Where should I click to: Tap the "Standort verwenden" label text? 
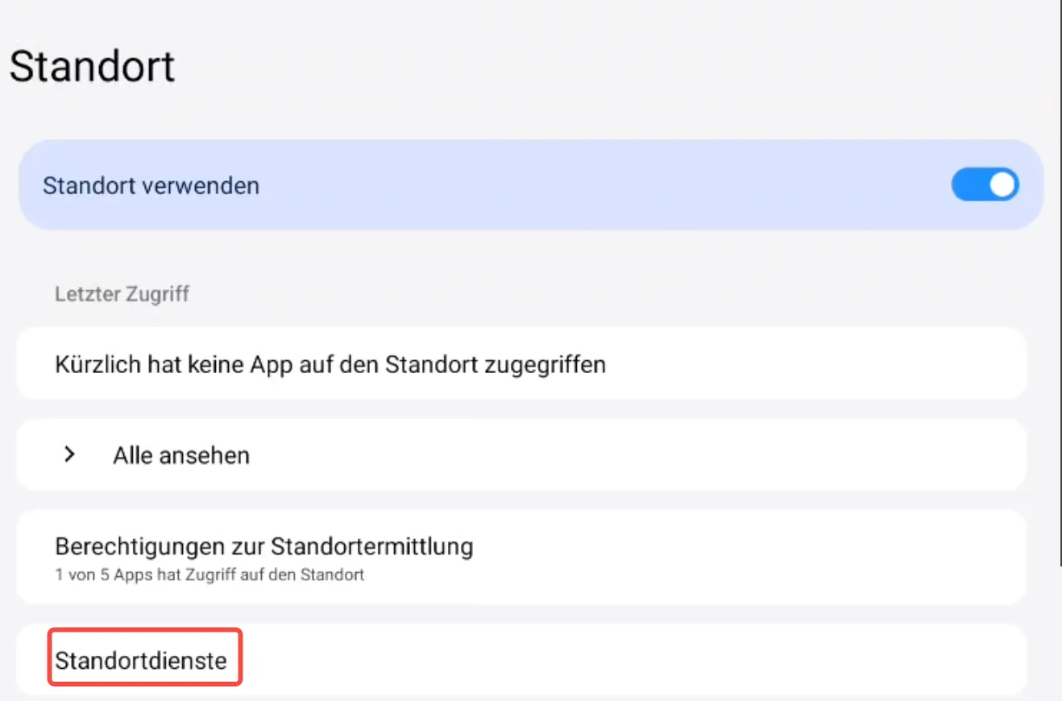151,185
